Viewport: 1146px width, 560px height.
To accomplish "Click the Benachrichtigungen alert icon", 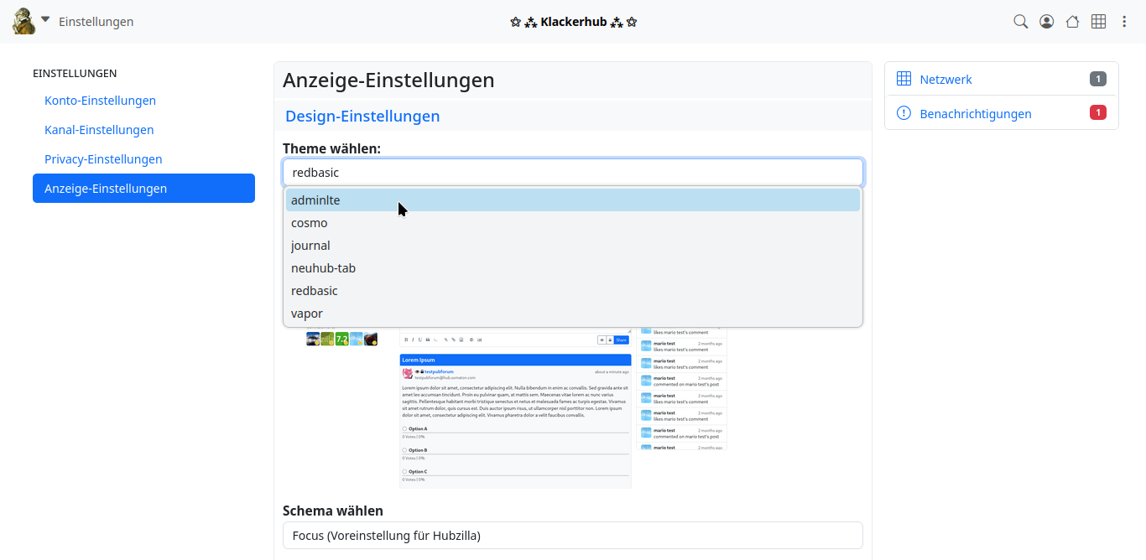I will [904, 113].
